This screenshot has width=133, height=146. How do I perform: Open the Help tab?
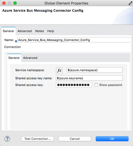tap(51, 31)
